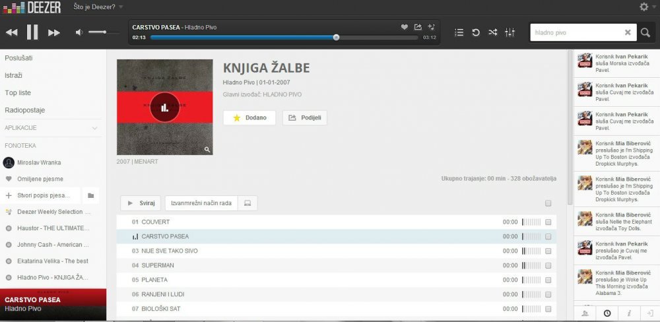
Task: Skip to next track
Action: 54,33
